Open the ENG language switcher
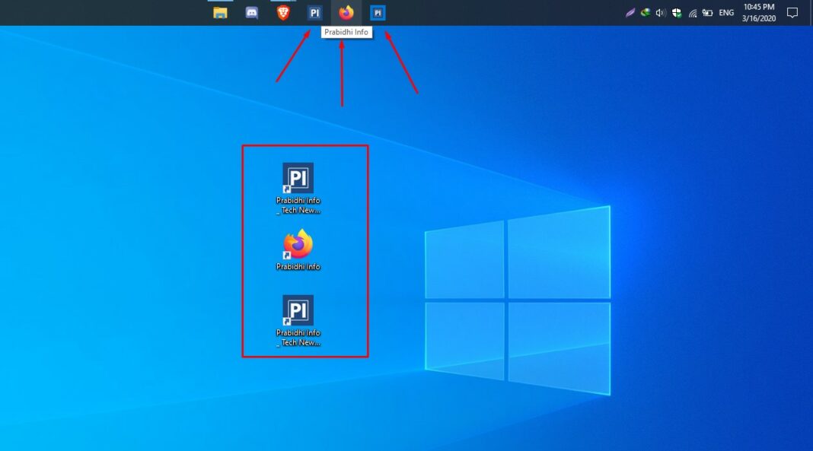Viewport: 813px width, 451px height. click(x=725, y=12)
